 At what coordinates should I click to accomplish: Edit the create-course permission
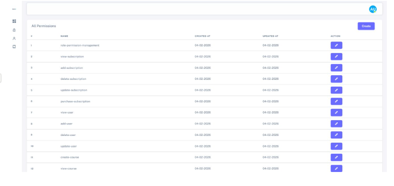click(336, 157)
